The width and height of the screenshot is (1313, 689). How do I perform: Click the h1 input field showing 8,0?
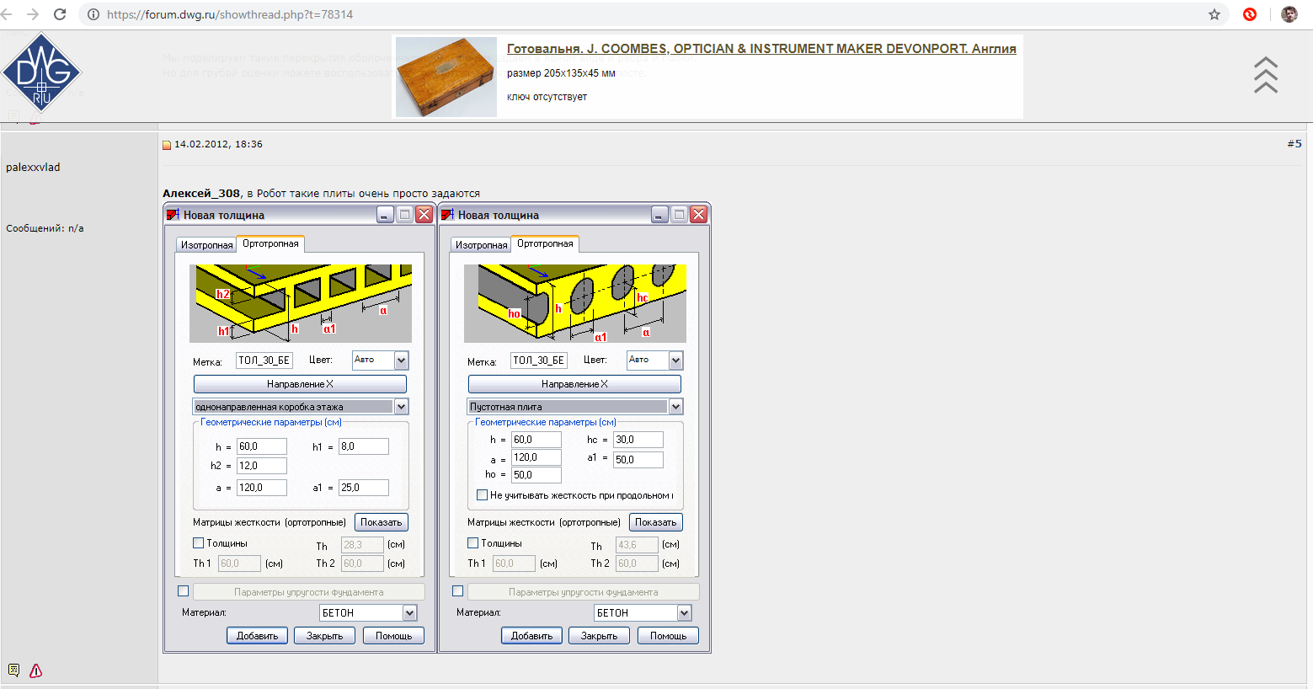point(363,446)
